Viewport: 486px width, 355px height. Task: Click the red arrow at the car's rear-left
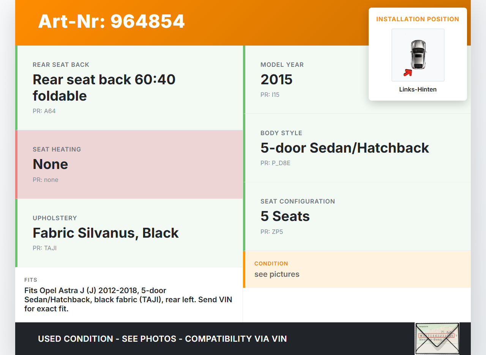coord(408,72)
